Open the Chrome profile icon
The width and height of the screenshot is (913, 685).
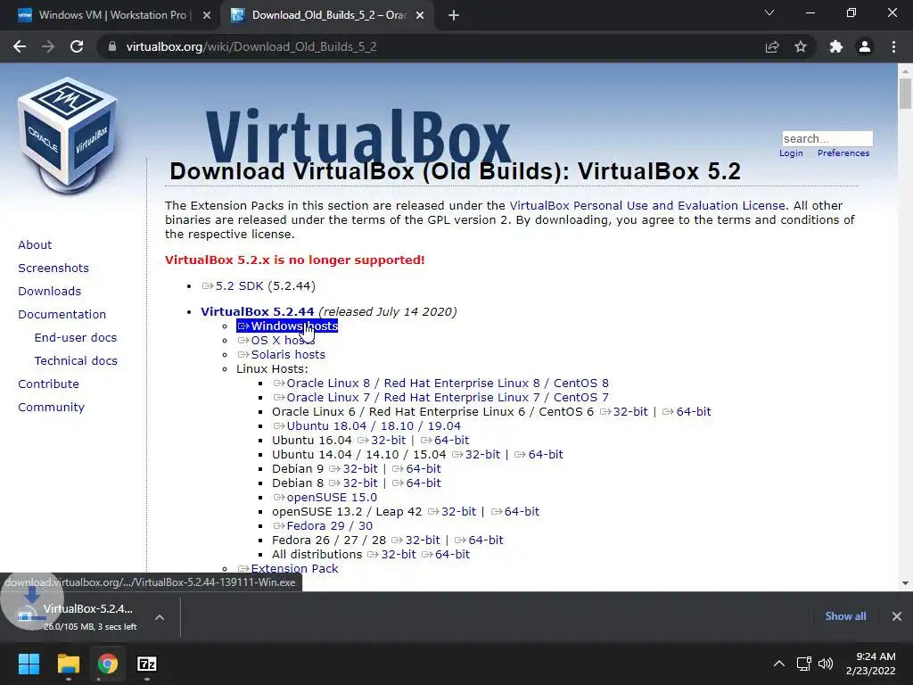pos(865,46)
